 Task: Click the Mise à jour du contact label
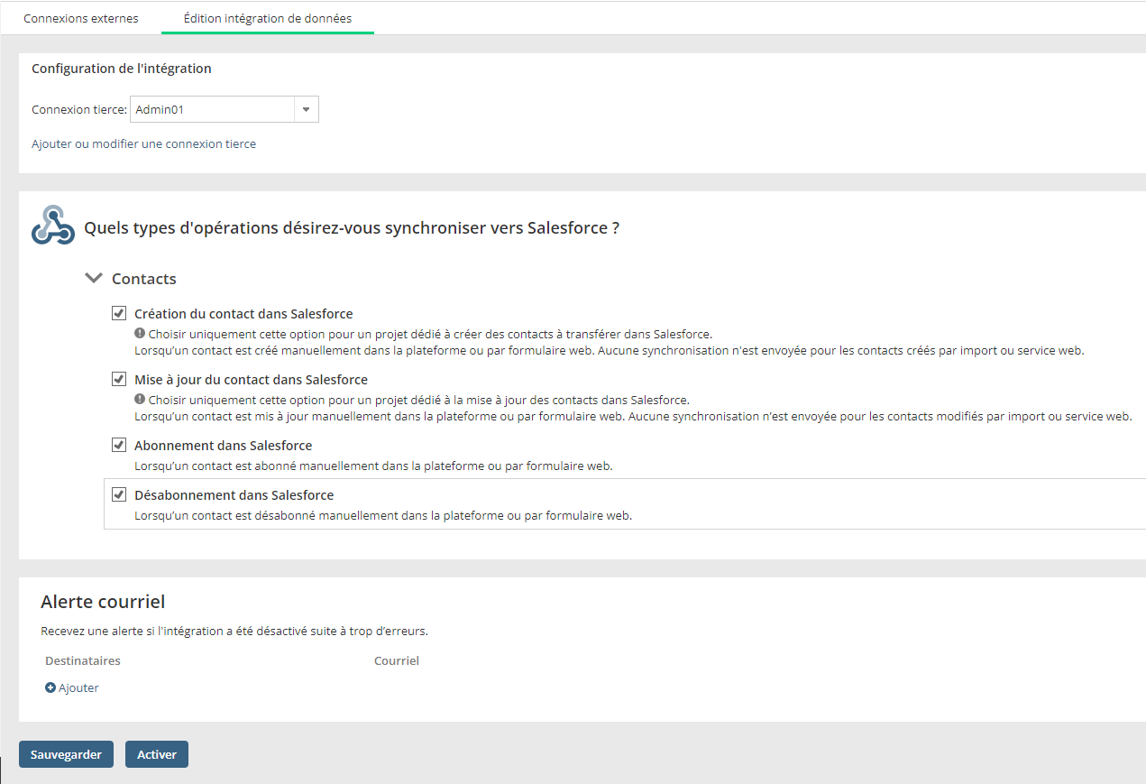(x=251, y=380)
